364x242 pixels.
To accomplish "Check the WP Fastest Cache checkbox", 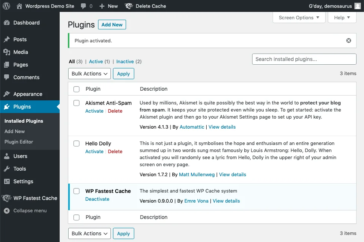I will tap(76, 191).
